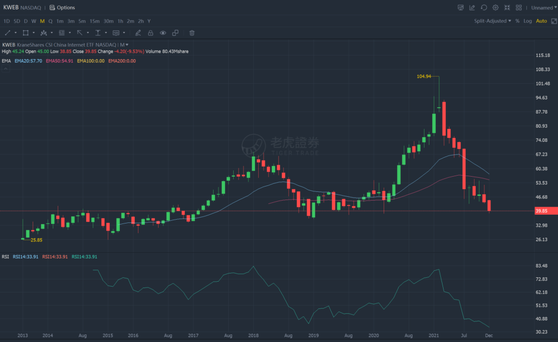Screen dimensions: 558x342
Task: Expand the horizontal levels tool dropdown arrow
Action: coord(70,33)
